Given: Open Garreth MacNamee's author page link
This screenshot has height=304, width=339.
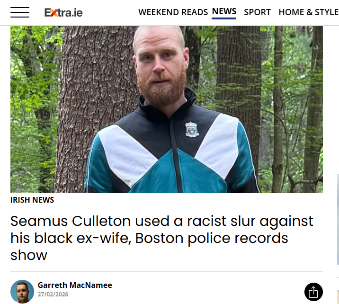Looking at the screenshot, I should tap(75, 285).
